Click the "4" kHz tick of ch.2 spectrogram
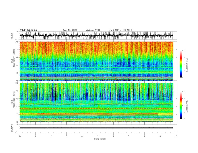Viewport: 198px width, 153px height. (x=18, y=106)
